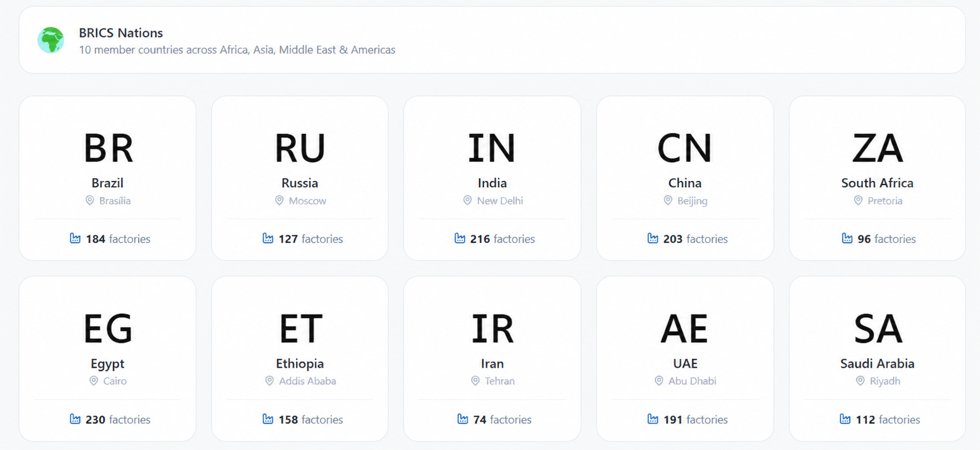Click the factory icon beside 158 factories
This screenshot has width=980, height=450.
pos(268,419)
